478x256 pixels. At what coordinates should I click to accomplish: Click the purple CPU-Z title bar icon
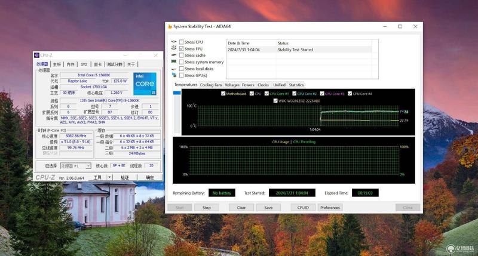coord(37,55)
